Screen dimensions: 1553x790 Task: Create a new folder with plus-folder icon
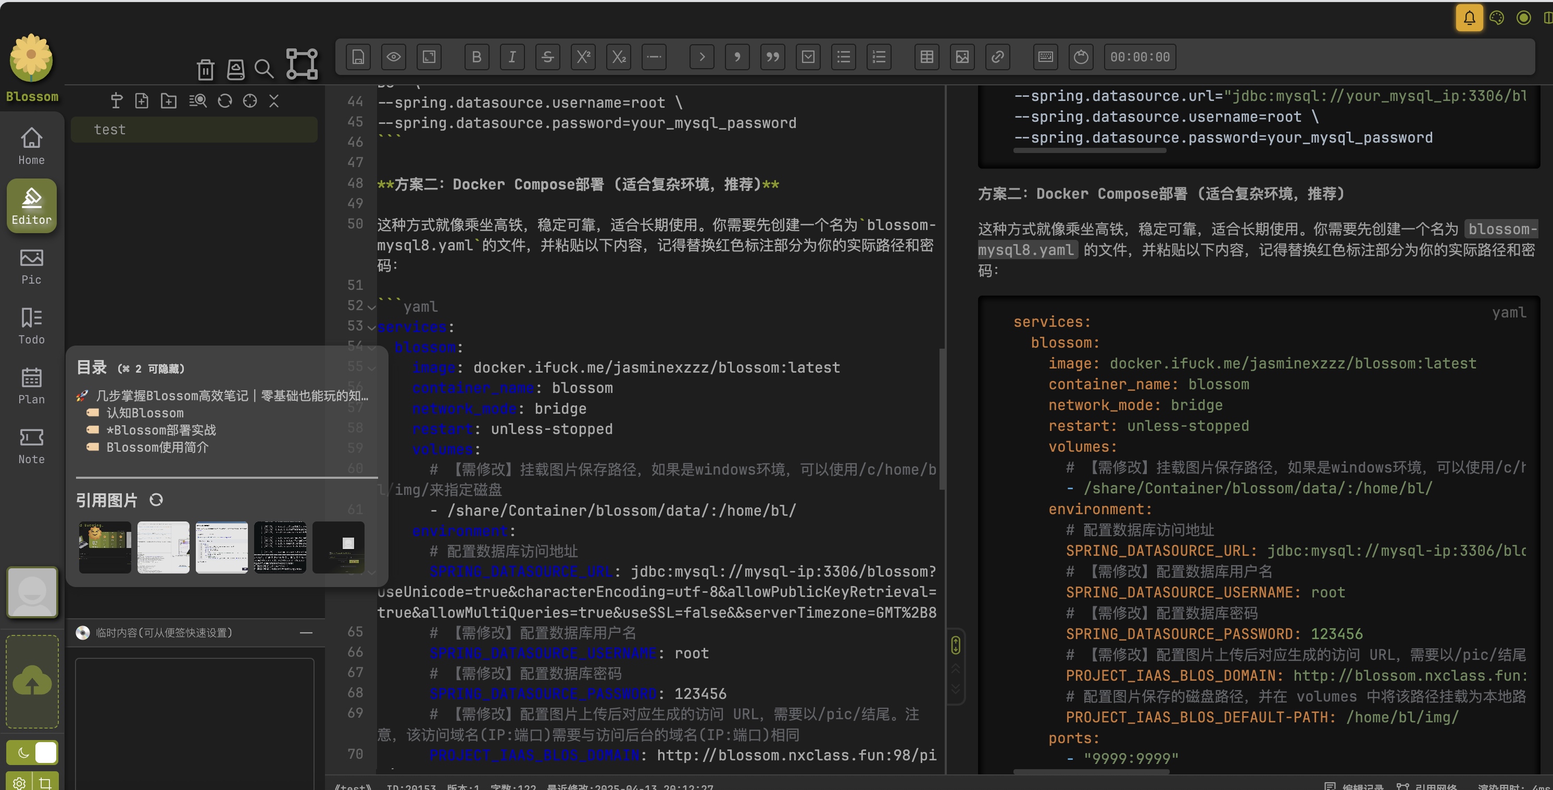(169, 100)
